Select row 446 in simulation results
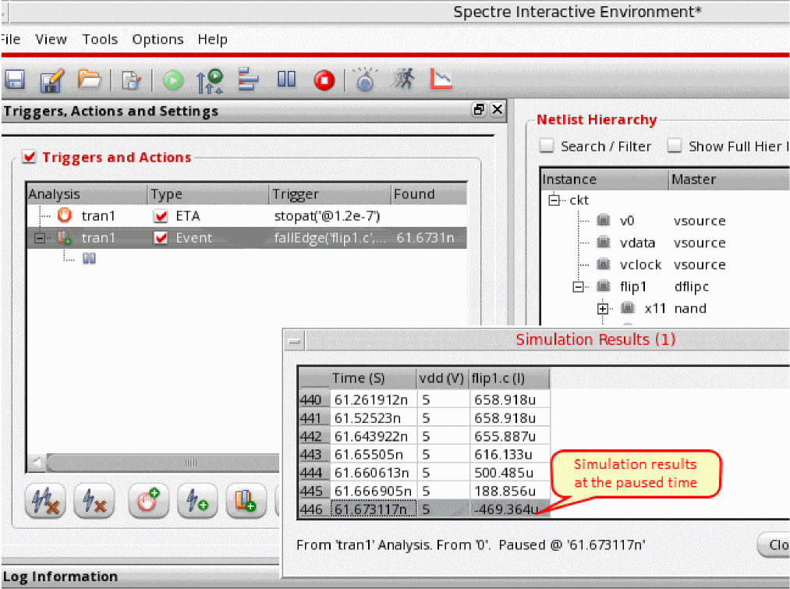790x589 pixels. [315, 510]
